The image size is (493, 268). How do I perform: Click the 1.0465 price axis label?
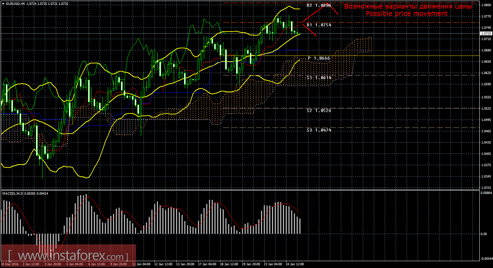point(486,131)
